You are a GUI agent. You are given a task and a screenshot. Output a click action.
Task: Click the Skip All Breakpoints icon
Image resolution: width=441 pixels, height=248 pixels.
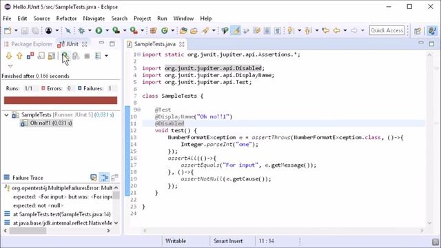[68, 30]
